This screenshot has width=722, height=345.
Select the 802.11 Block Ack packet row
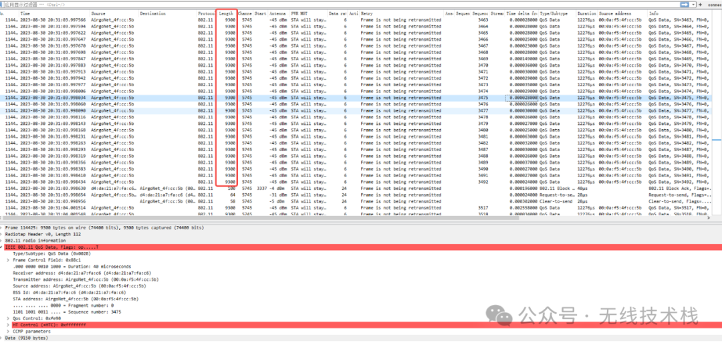(356, 189)
